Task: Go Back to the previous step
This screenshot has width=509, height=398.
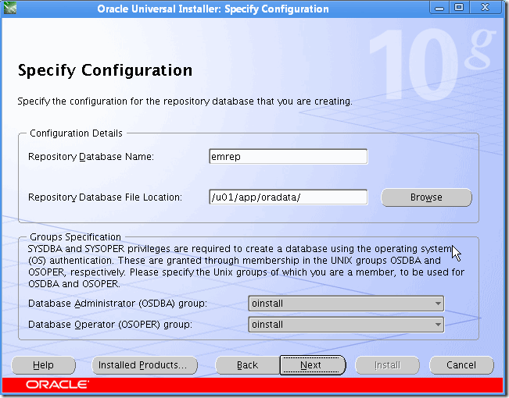Action: tap(247, 365)
